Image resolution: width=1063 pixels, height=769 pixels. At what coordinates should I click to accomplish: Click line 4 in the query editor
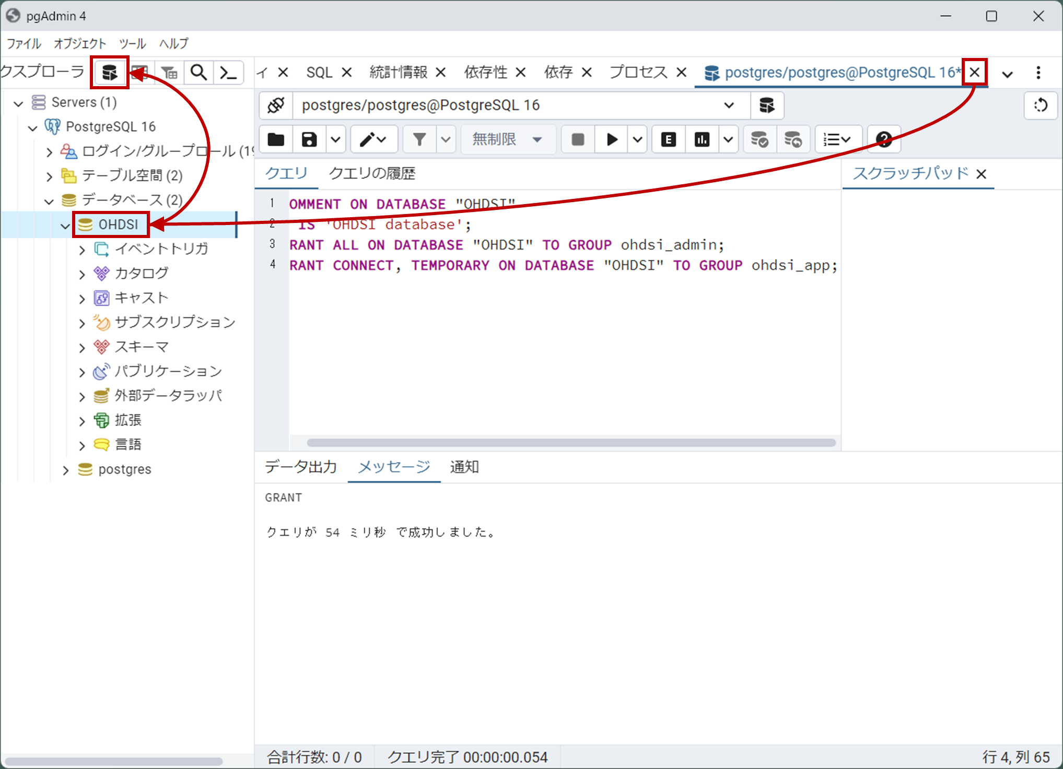click(x=563, y=266)
